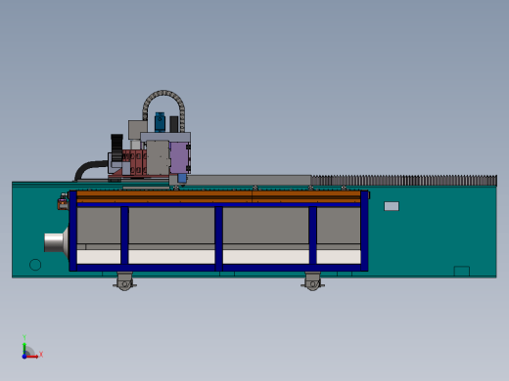
Task: Select the small blue nozzle below the head
Action: 182,178
